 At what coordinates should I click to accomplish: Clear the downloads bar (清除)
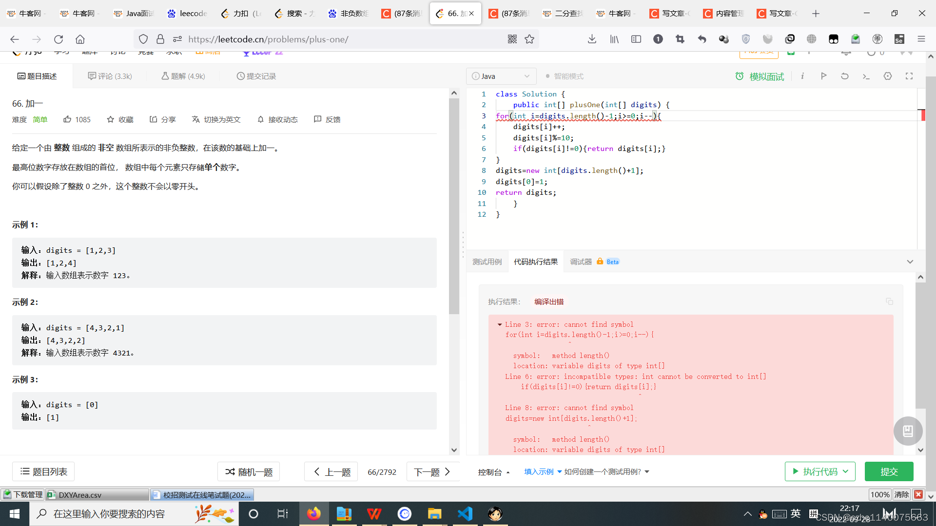901,495
